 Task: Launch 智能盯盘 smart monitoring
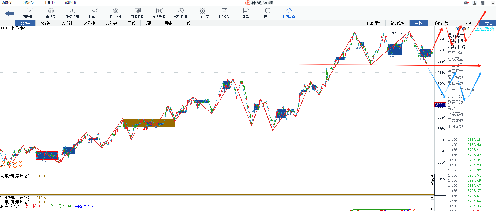point(137,13)
